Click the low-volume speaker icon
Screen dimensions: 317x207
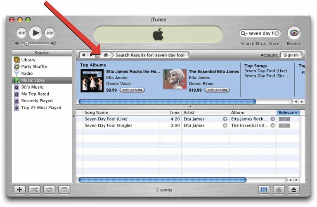coord(17,43)
